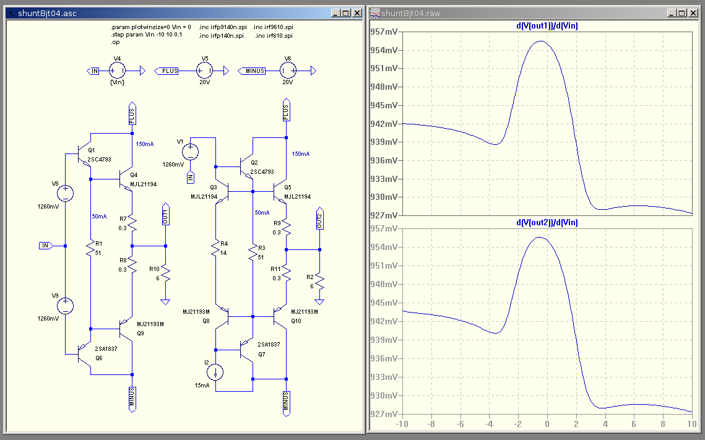The image size is (705, 440).
Task: Close the shuntBjt04.asc schematic window
Action: pos(357,13)
